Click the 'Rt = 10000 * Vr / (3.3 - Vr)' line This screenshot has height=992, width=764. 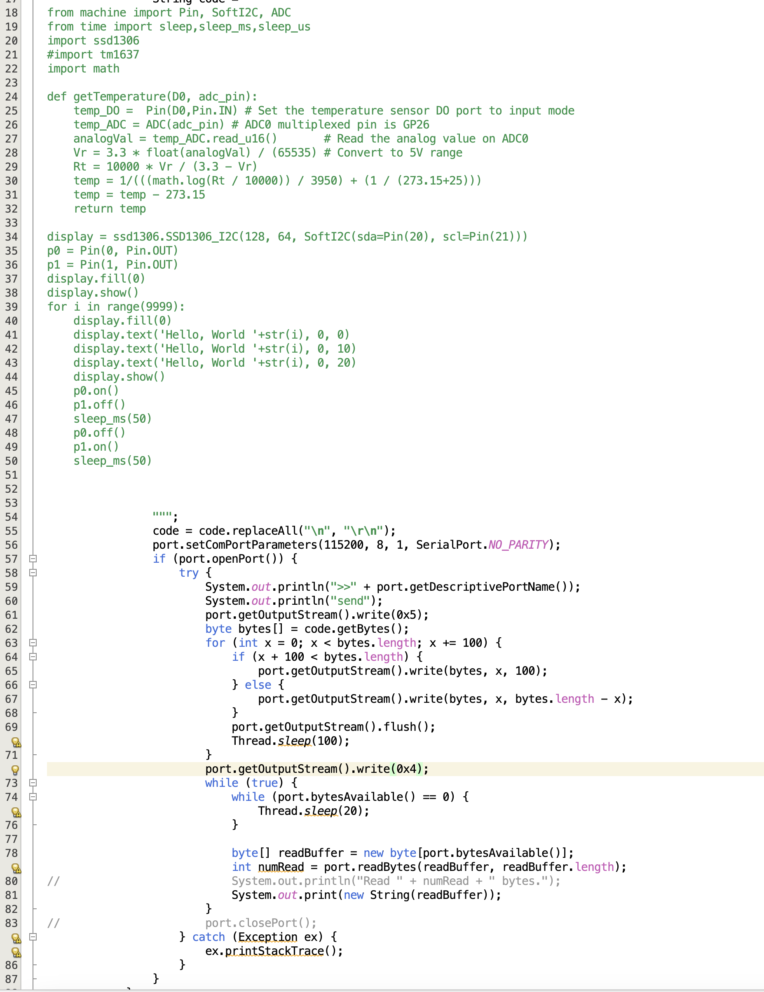point(165,167)
